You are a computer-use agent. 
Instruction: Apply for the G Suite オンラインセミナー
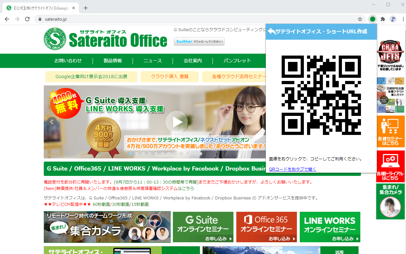[x=203, y=227]
